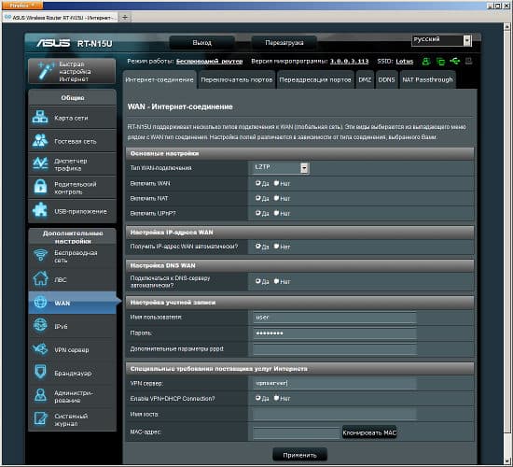Select 'Нет' for Включить UPnP

pyautogui.click(x=276, y=213)
